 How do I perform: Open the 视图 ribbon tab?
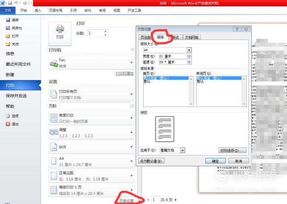(117, 10)
